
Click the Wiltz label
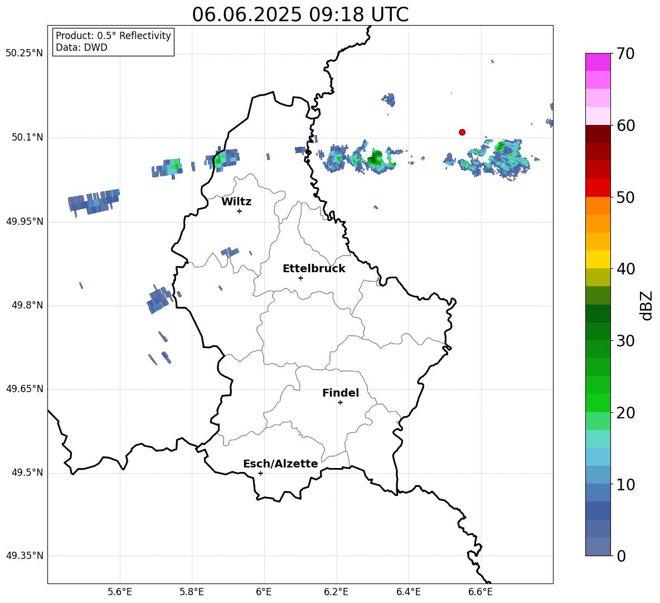click(x=236, y=202)
